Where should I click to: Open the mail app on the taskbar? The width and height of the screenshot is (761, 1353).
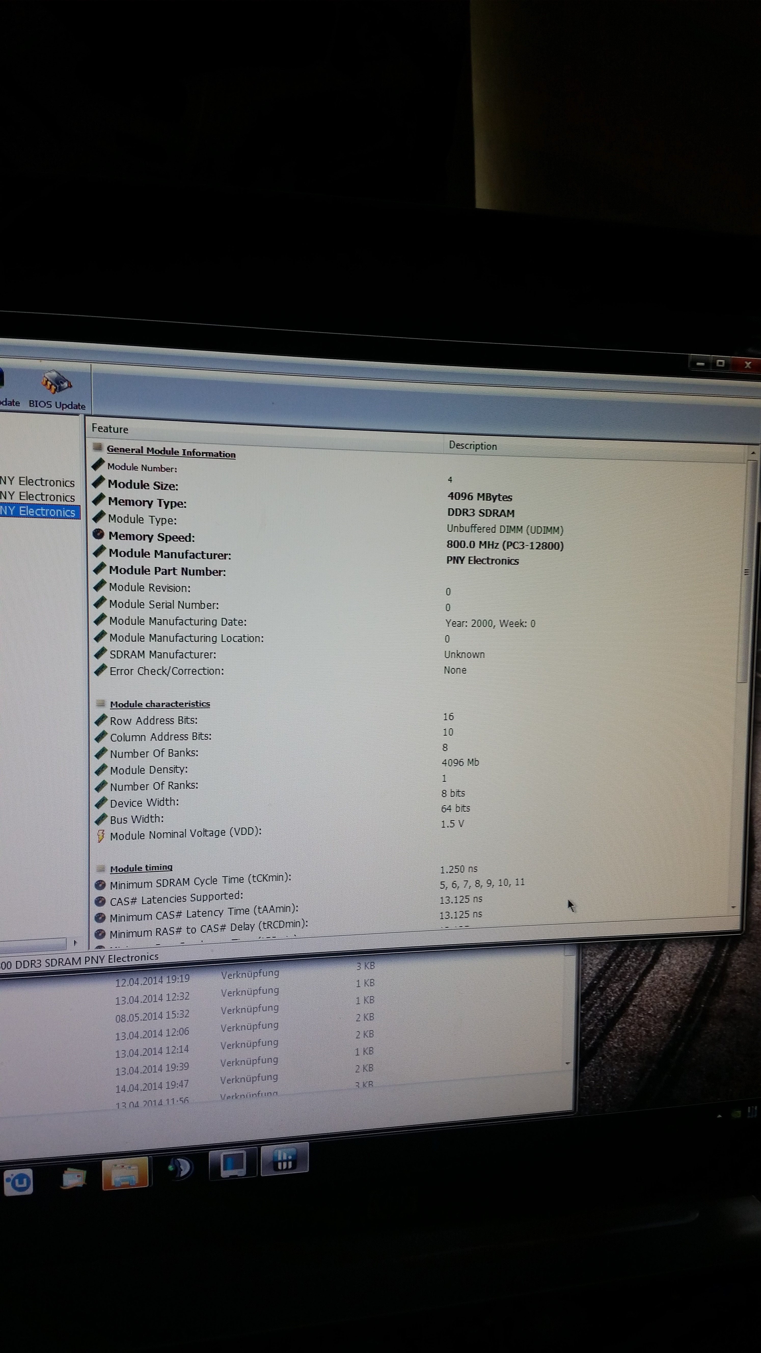(74, 1178)
